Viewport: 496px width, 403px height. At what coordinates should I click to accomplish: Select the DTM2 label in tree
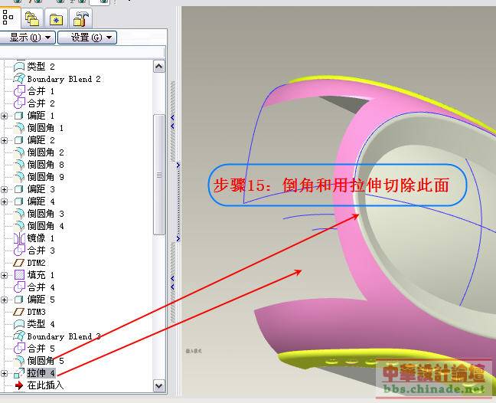click(x=37, y=263)
